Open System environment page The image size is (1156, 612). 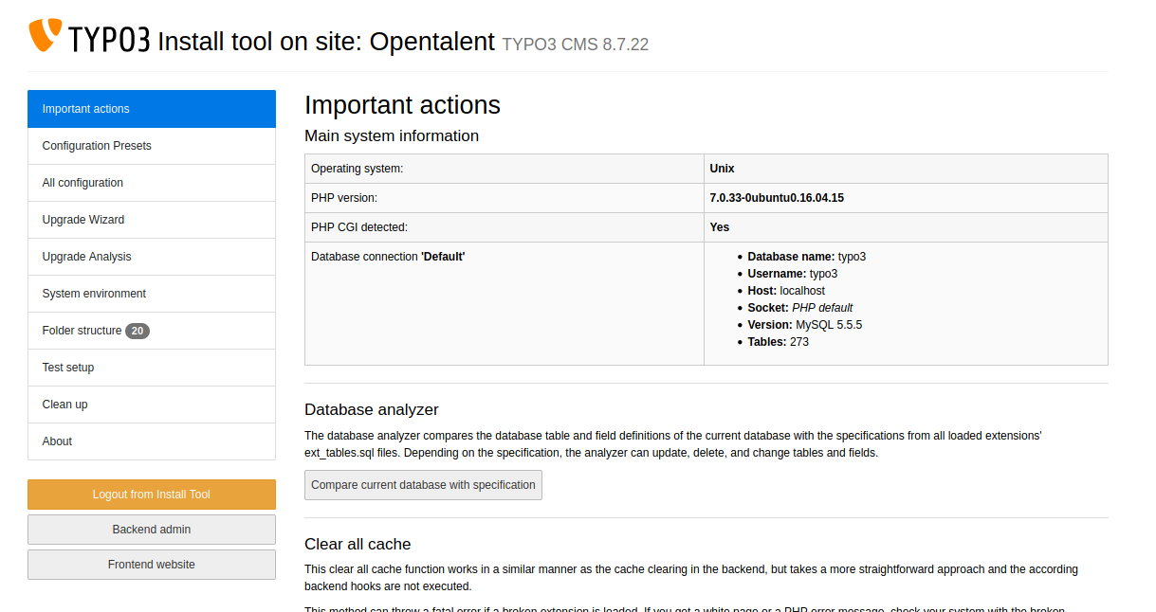coord(152,294)
